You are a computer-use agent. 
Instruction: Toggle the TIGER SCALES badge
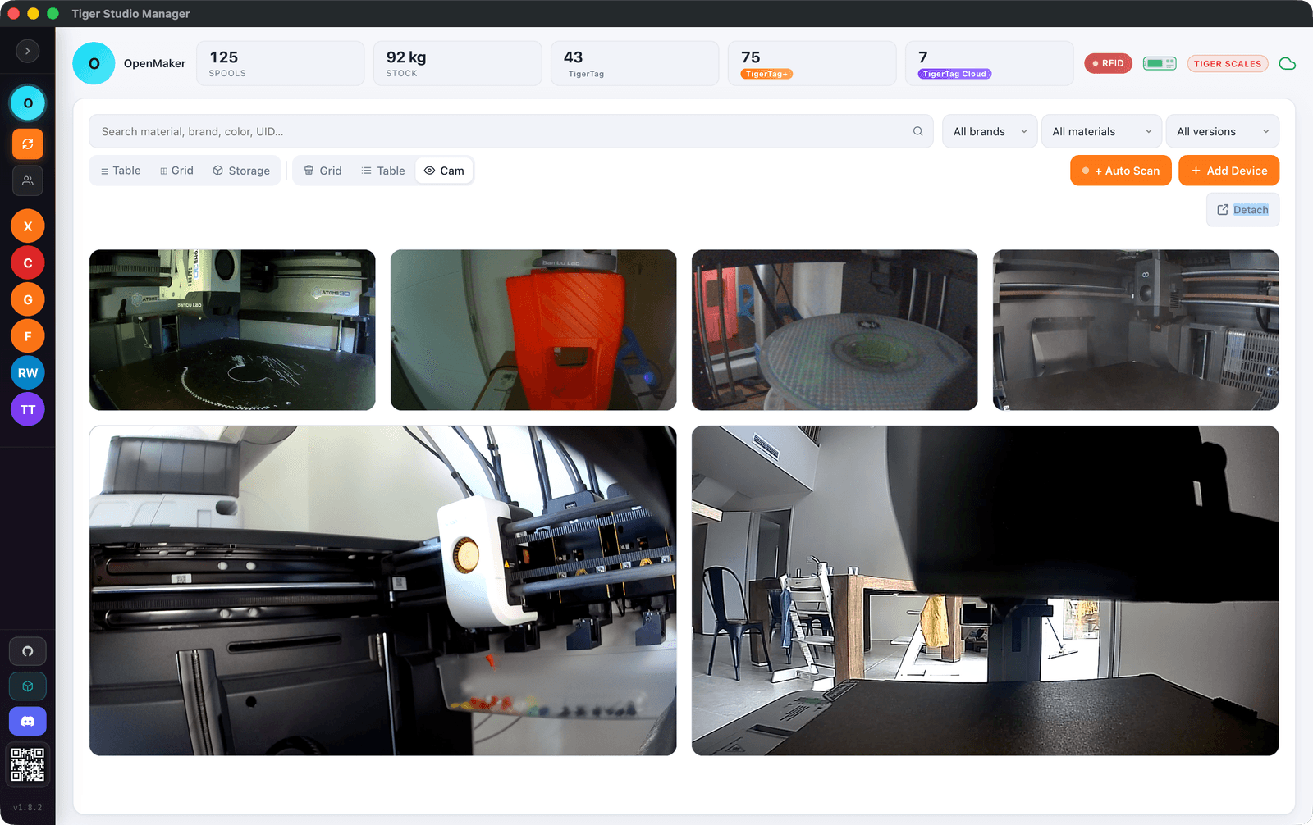coord(1228,63)
